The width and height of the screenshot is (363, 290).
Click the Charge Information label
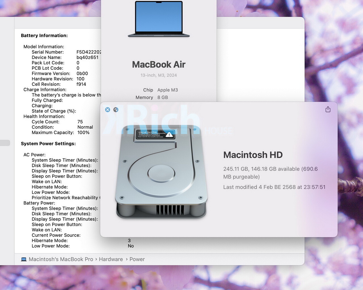[45, 89]
